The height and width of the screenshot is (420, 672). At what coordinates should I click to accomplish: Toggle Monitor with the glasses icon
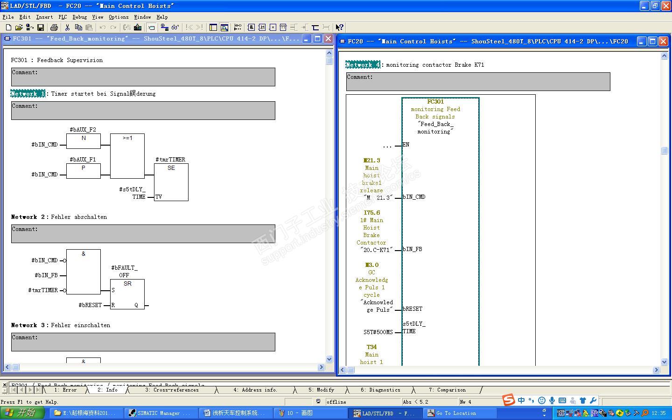click(x=175, y=28)
